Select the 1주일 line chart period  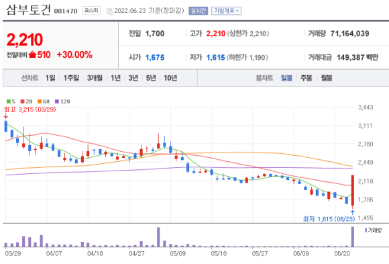(x=71, y=78)
